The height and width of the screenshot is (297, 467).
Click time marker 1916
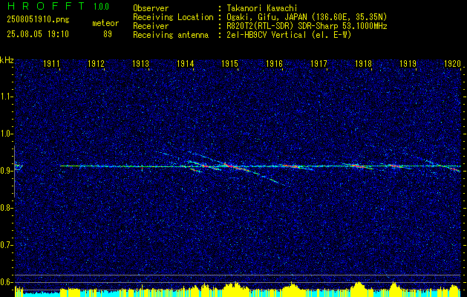274,63
